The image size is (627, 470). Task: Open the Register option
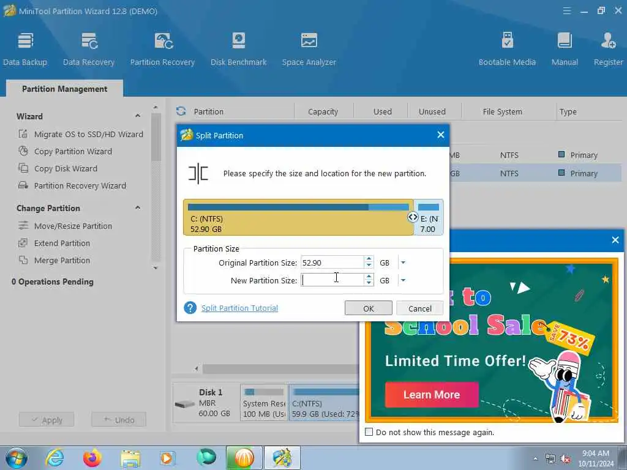[608, 49]
